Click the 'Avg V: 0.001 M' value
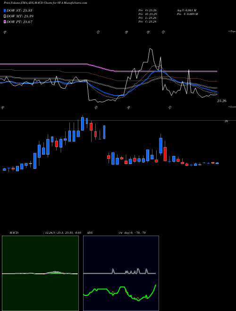The height and width of the screenshot is (311, 236). [186, 10]
